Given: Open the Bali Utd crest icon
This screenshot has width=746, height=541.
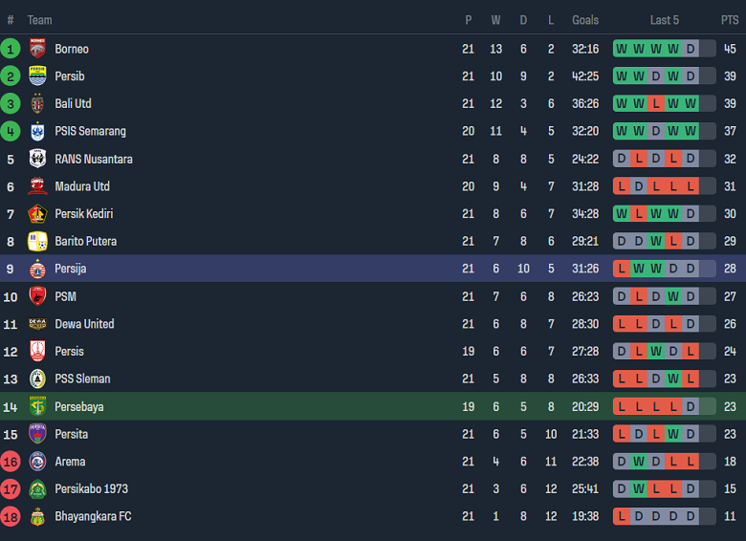Looking at the screenshot, I should point(37,104).
